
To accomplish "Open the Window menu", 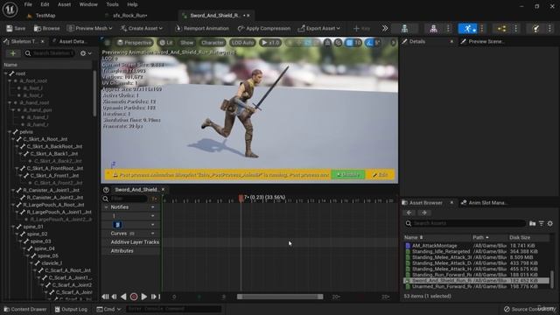I will [88, 4].
